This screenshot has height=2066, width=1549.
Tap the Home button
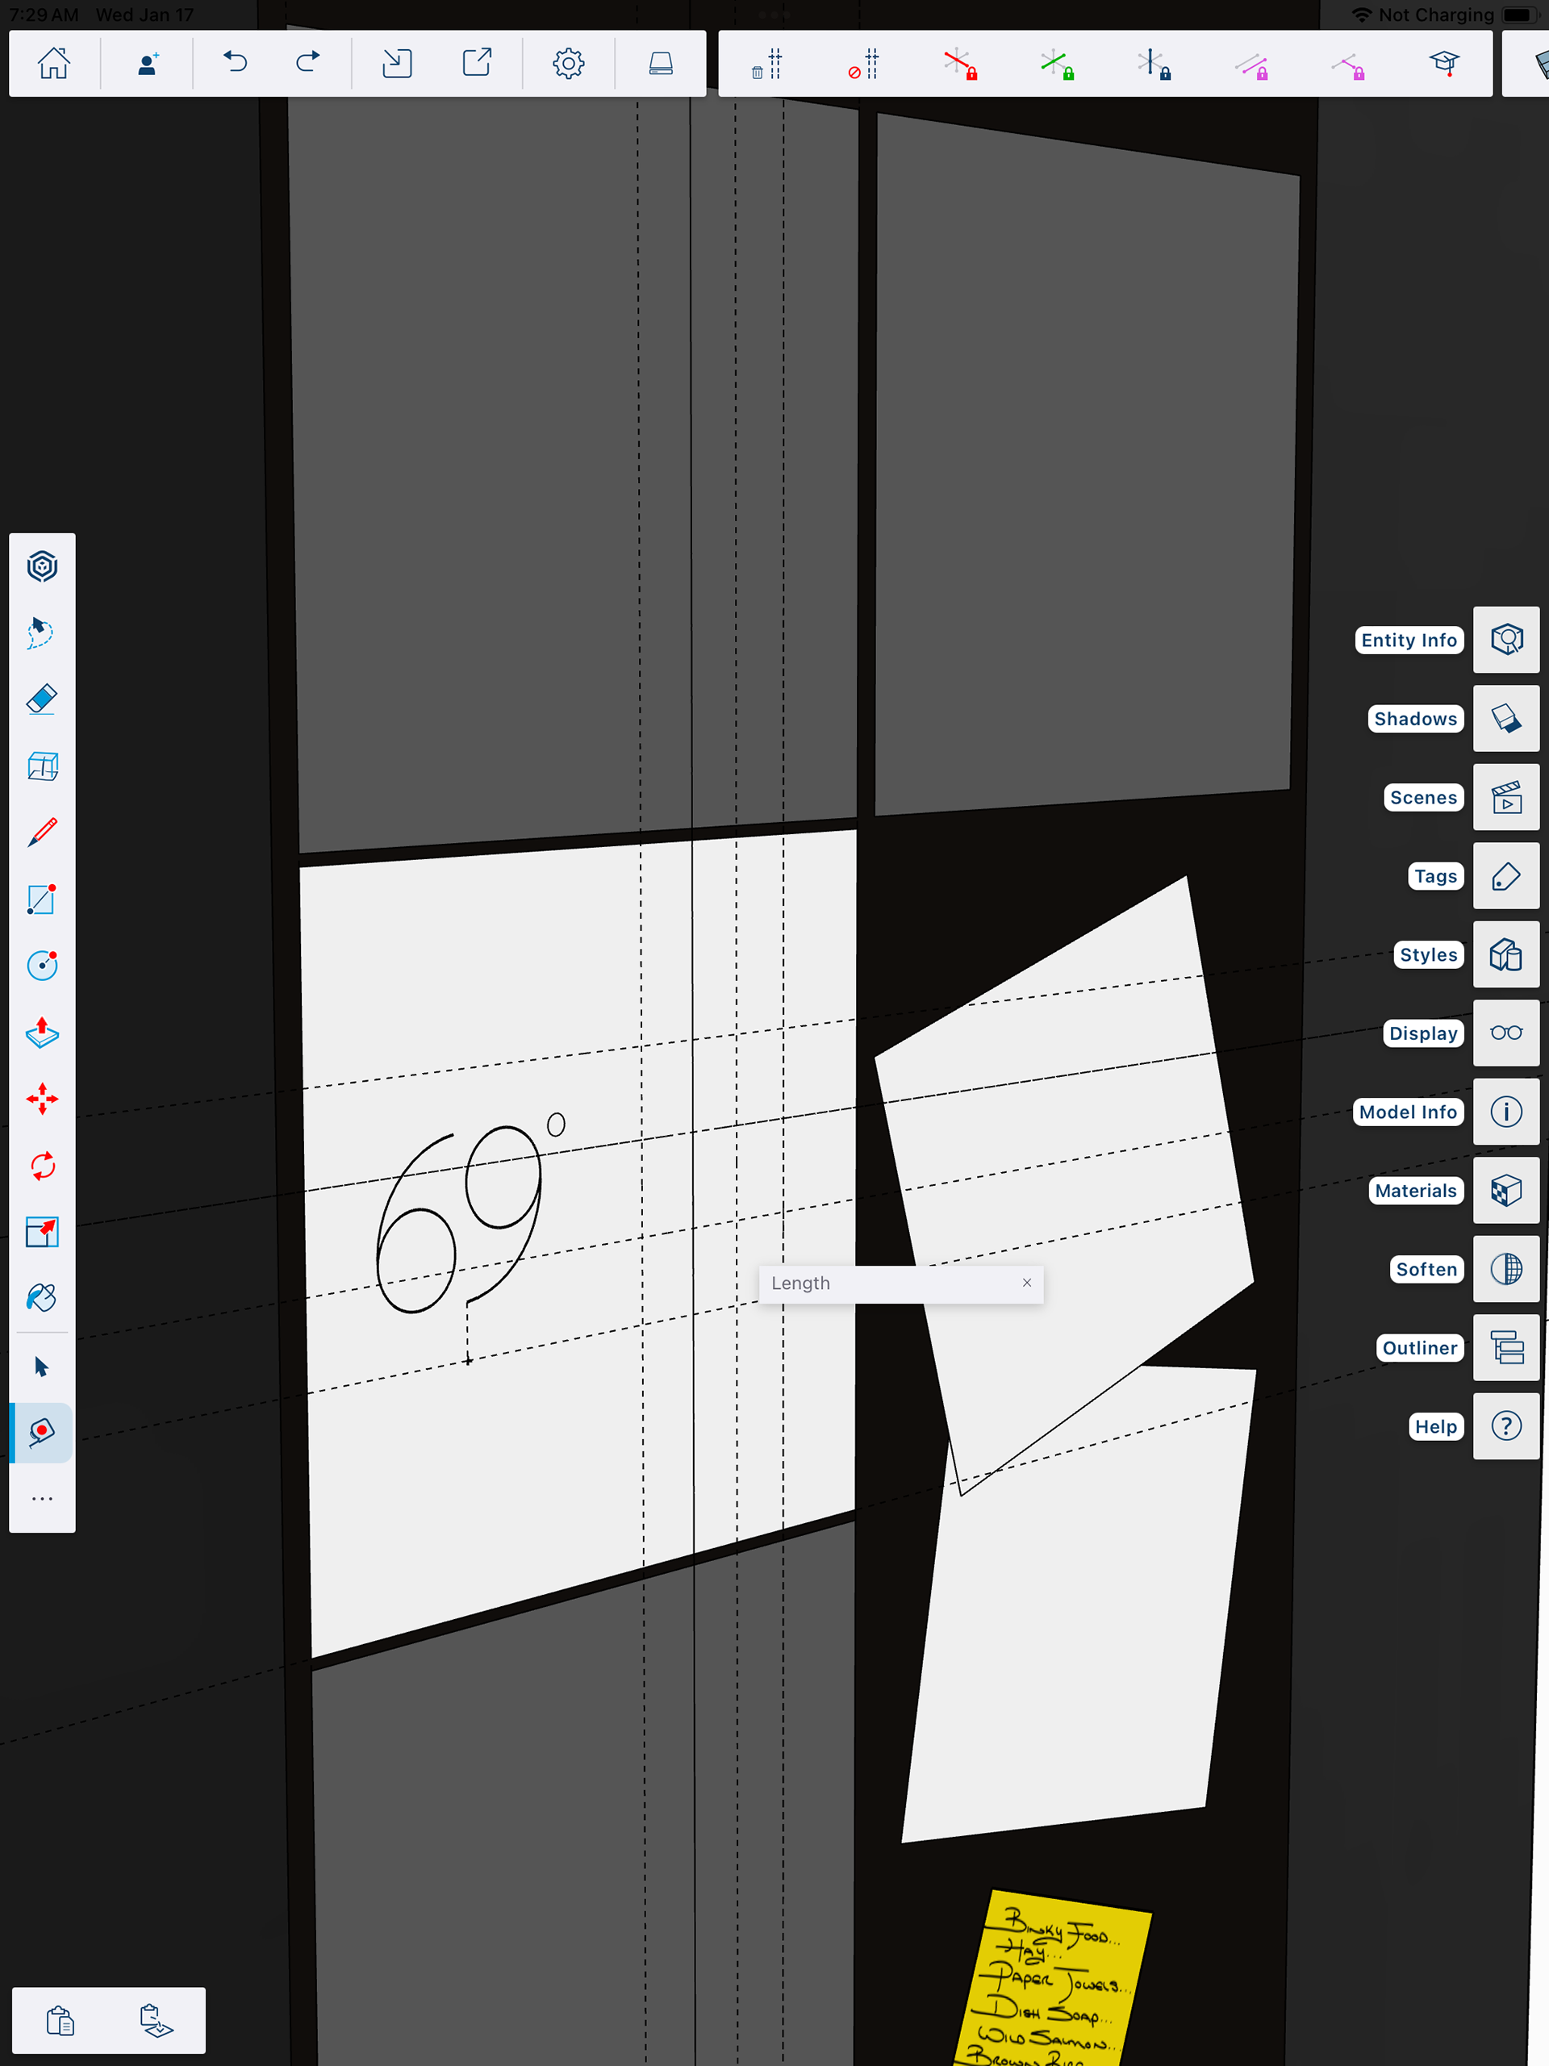point(54,64)
